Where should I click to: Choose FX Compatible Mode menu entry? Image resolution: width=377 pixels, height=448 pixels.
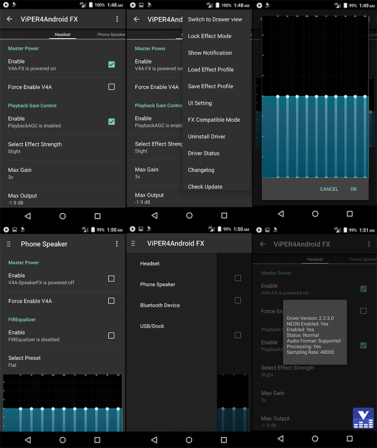click(x=217, y=120)
